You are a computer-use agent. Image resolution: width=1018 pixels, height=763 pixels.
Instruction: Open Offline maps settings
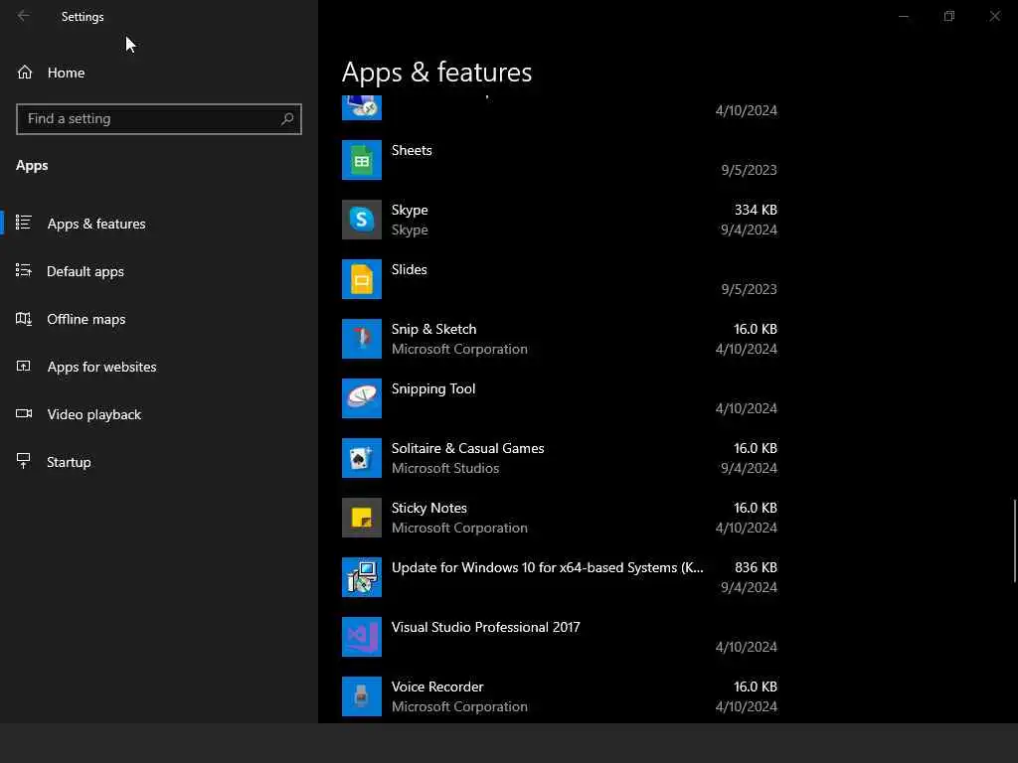pyautogui.click(x=159, y=319)
